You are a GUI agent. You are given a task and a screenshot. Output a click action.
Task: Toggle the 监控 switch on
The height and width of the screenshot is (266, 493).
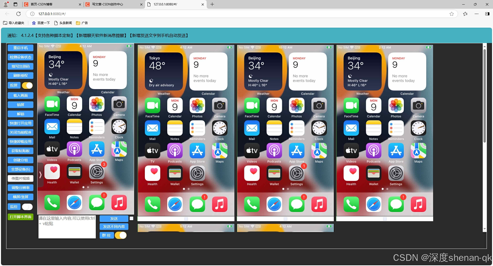[27, 207]
